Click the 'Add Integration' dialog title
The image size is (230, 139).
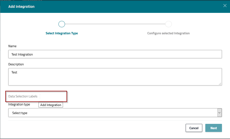(x=21, y=7)
